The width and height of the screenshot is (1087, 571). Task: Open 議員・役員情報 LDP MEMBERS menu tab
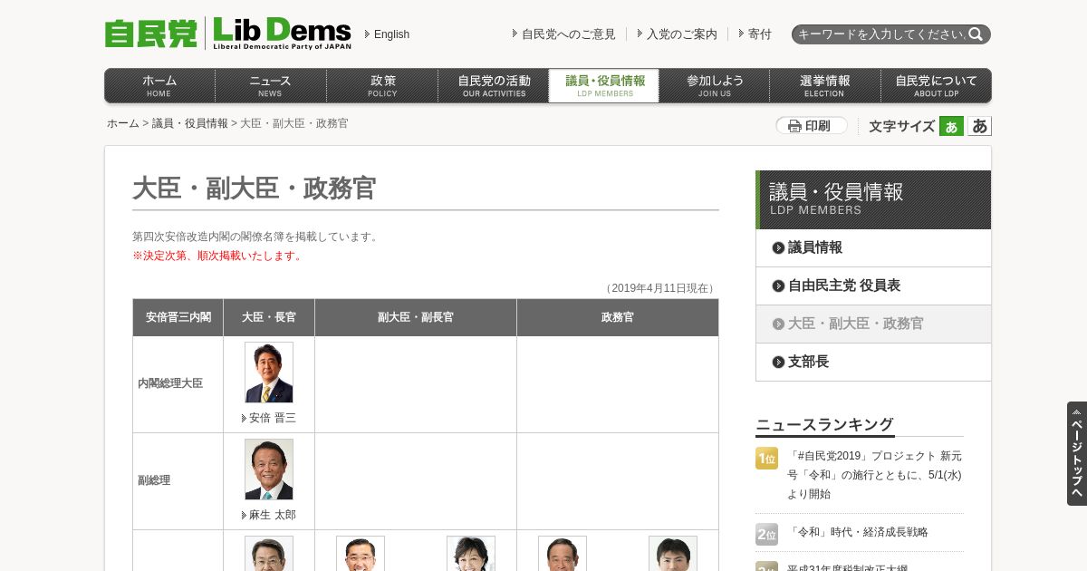(x=604, y=85)
